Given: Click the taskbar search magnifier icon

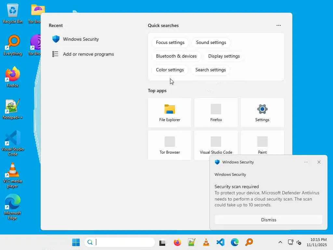Looking at the screenshot, I should tap(90, 242).
